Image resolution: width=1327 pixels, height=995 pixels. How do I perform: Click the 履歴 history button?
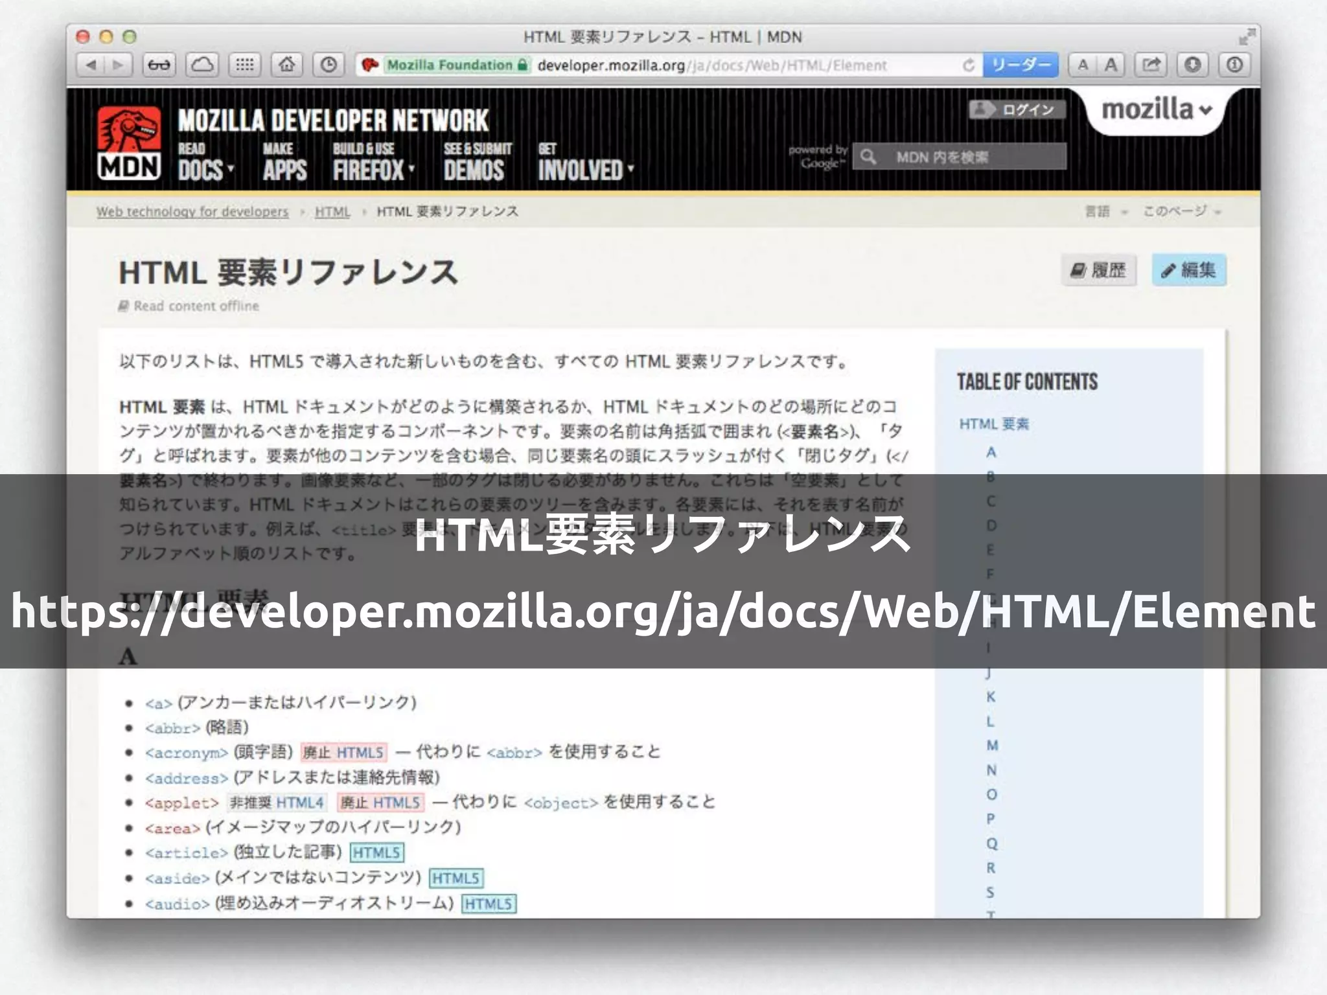tap(1099, 270)
